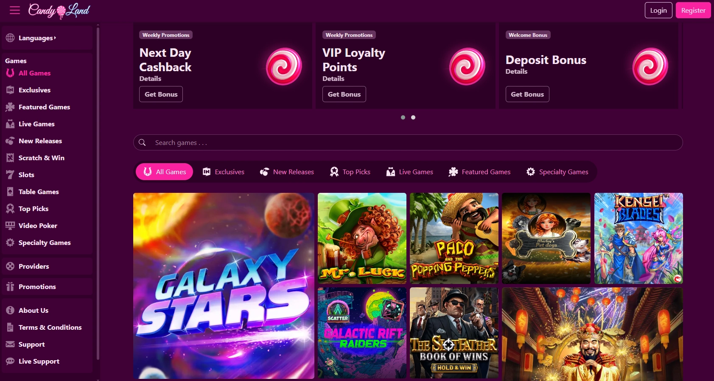The width and height of the screenshot is (714, 381).
Task: Click the Video Poker icon in sidebar
Action: pos(10,225)
